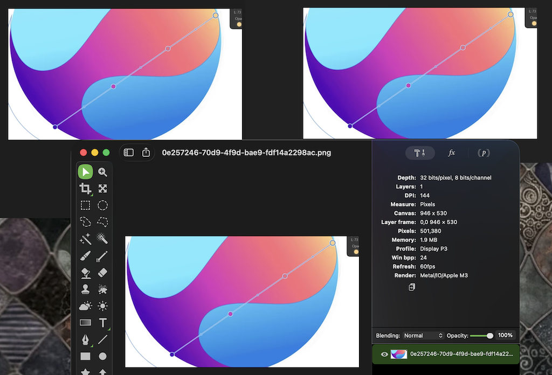552x375 pixels.
Task: Select the Instant Alpha wand tool
Action: pyautogui.click(x=102, y=239)
